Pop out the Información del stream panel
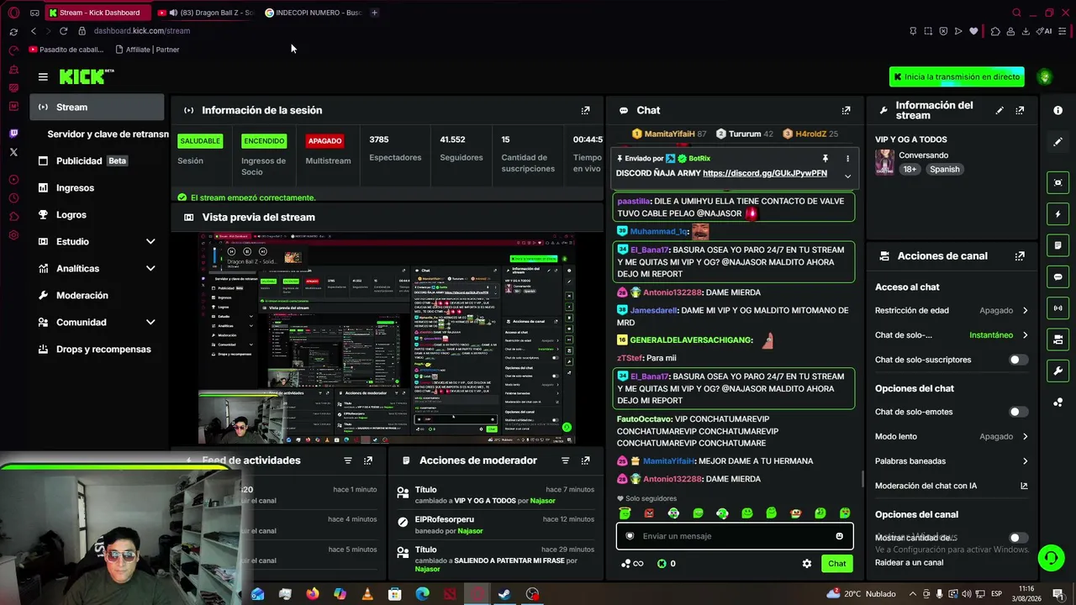Viewport: 1076px width, 605px height. click(1020, 110)
